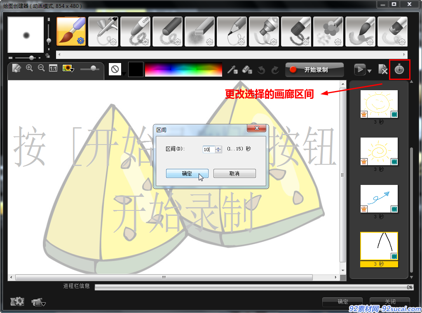This screenshot has height=313, width=422.
Task: Pick a color from the spectrum bar
Action: click(x=183, y=69)
